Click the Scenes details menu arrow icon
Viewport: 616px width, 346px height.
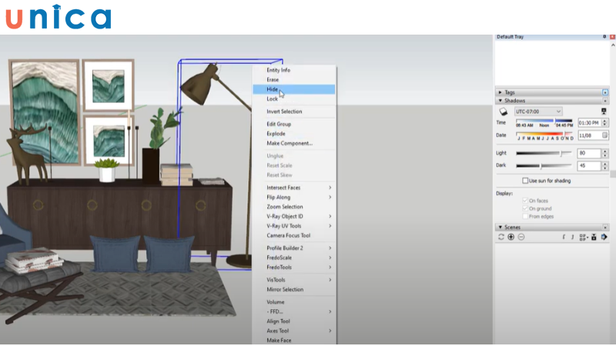(604, 237)
